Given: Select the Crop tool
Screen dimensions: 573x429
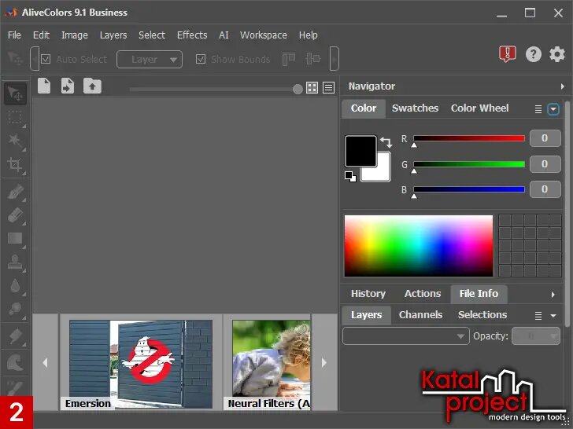Looking at the screenshot, I should pyautogui.click(x=15, y=164).
